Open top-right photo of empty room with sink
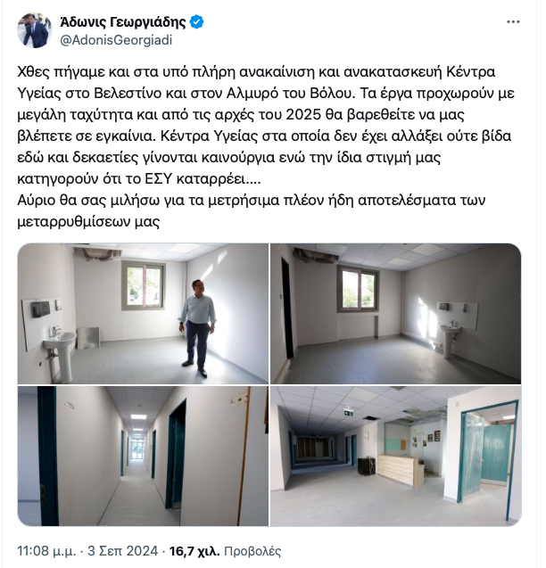546x568 pixels. [x=396, y=313]
